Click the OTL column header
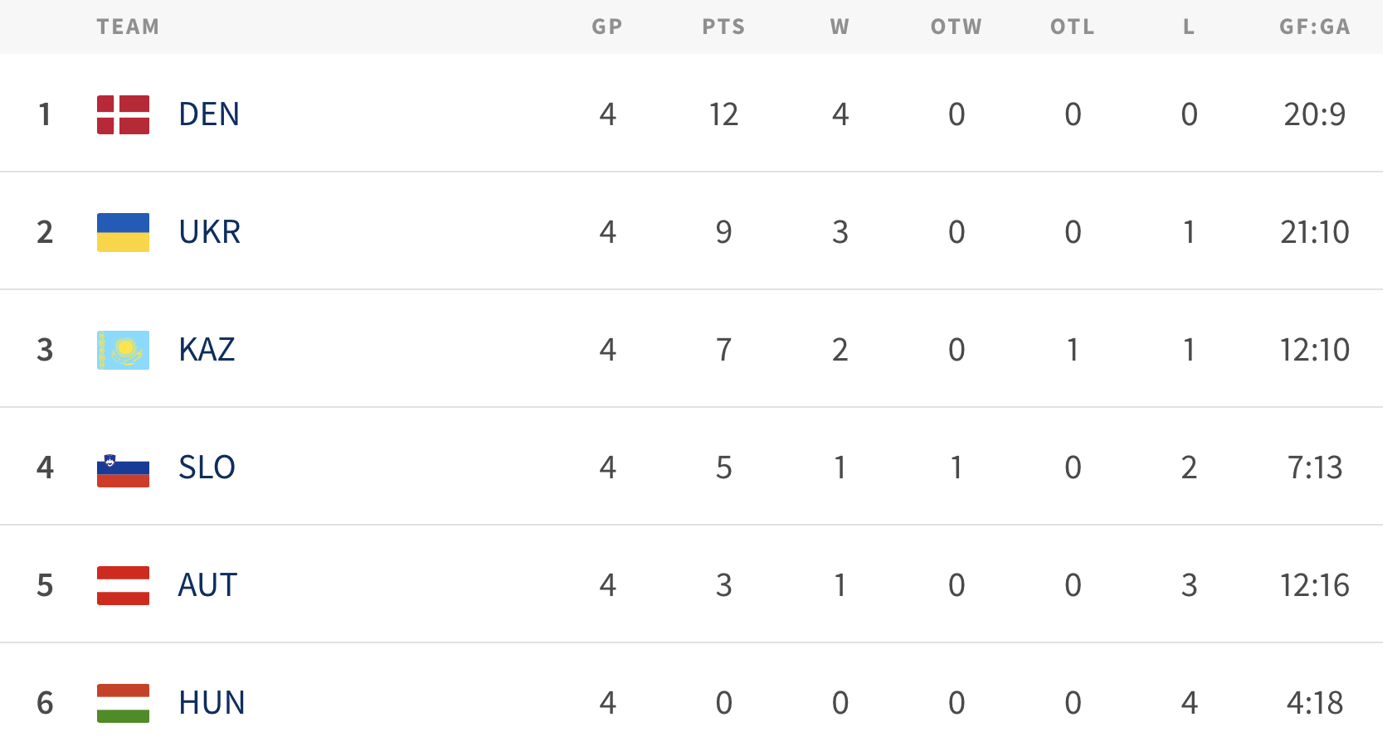The width and height of the screenshot is (1392, 756). pyautogui.click(x=1073, y=27)
